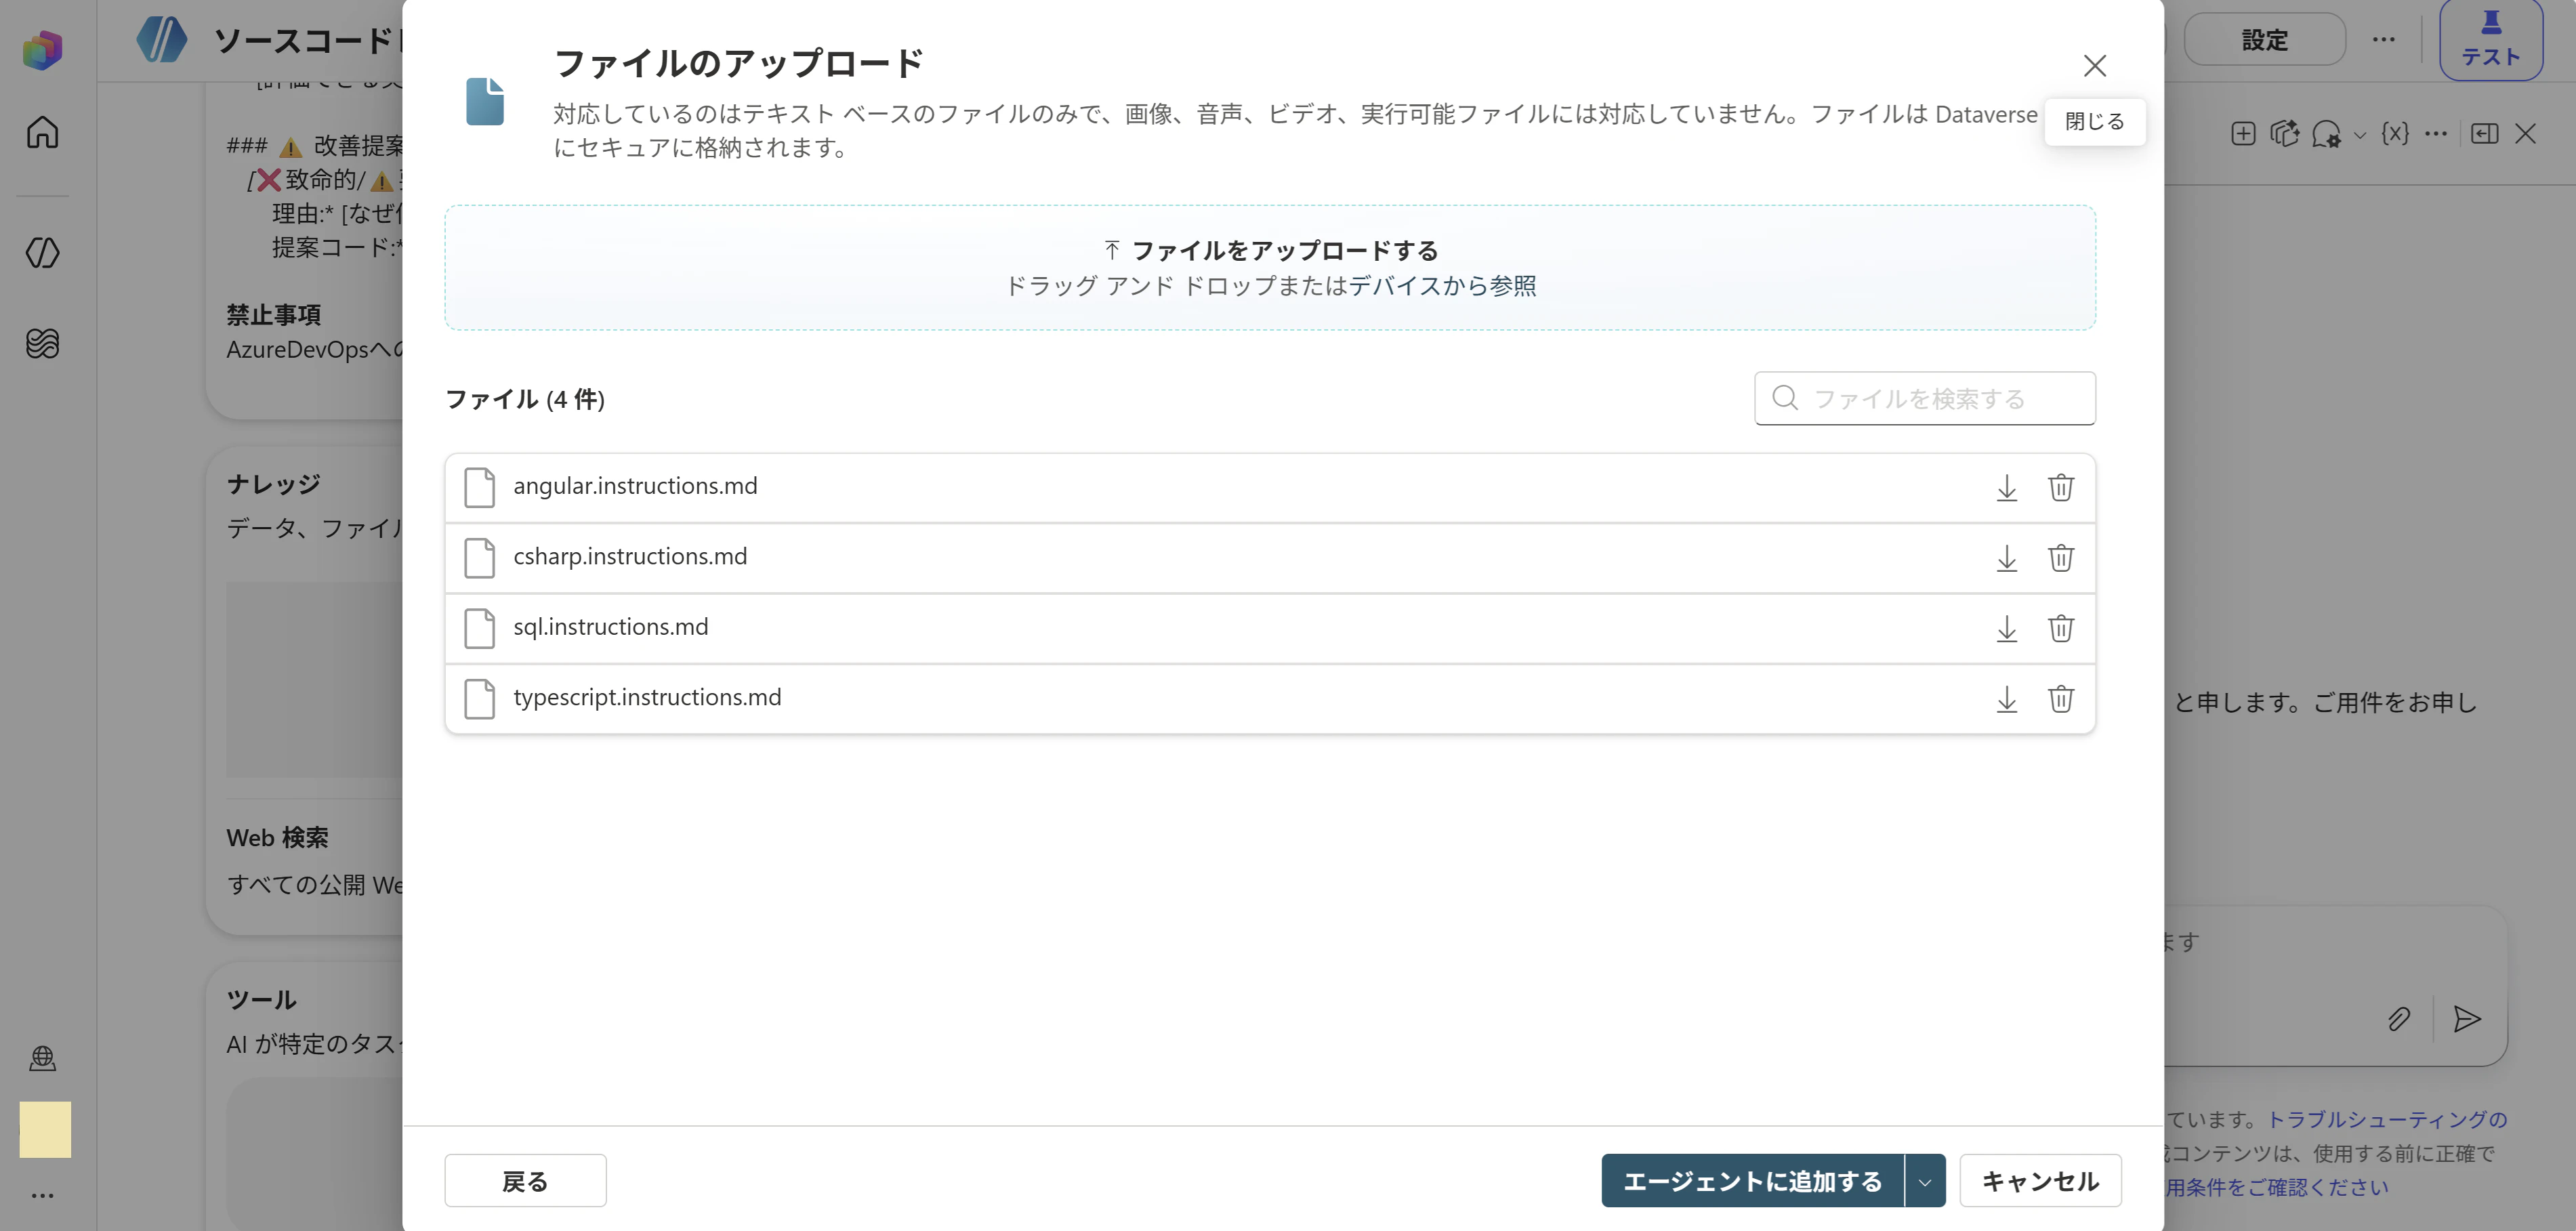Select csharp.instructions.md file name

tap(630, 556)
